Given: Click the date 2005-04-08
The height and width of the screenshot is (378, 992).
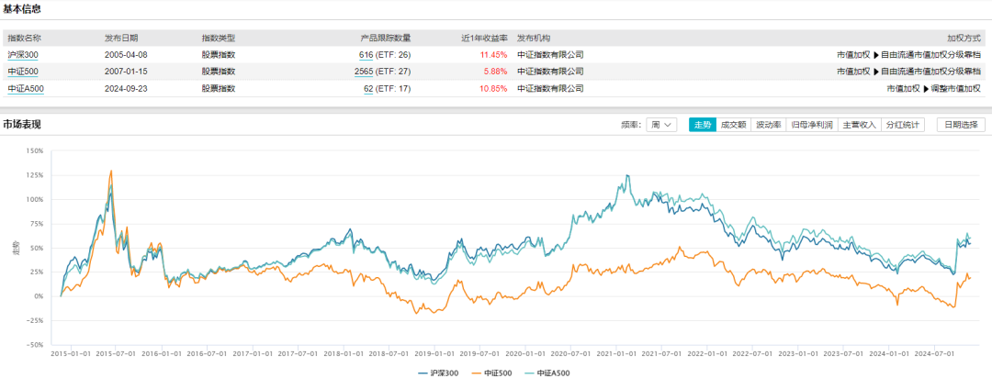Looking at the screenshot, I should 125,54.
